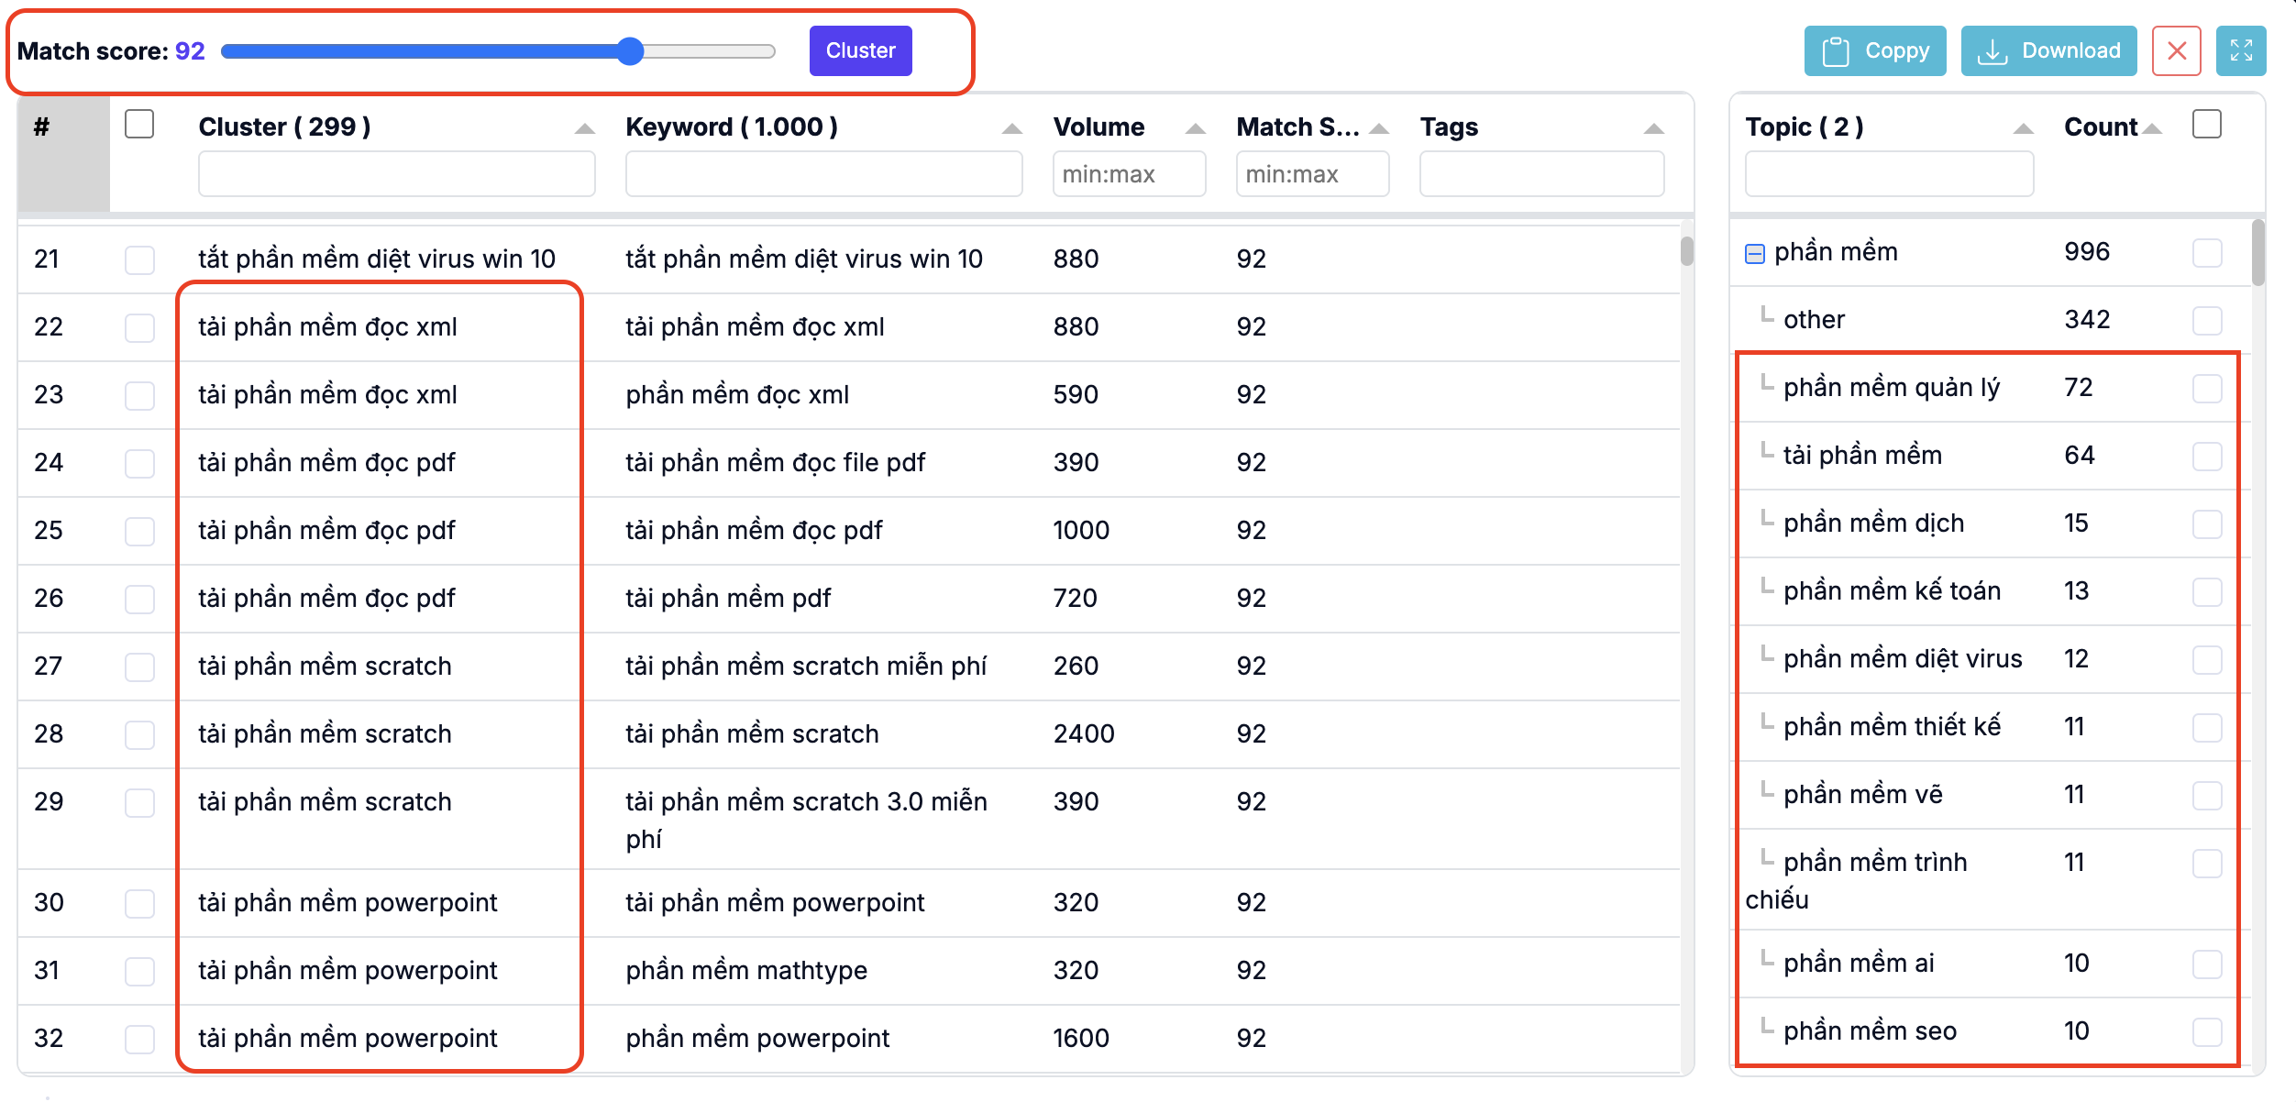This screenshot has height=1102, width=2296.
Task: Click volume value 2400
Action: (x=1084, y=733)
